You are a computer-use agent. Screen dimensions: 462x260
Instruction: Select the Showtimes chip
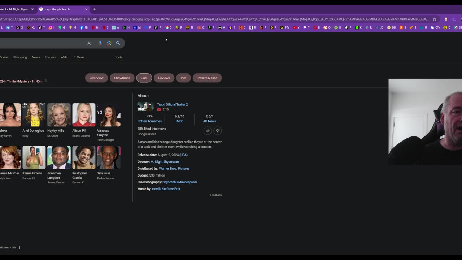click(122, 78)
